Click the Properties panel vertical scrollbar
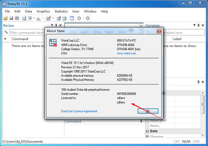The image size is (208, 146). pos(202,104)
